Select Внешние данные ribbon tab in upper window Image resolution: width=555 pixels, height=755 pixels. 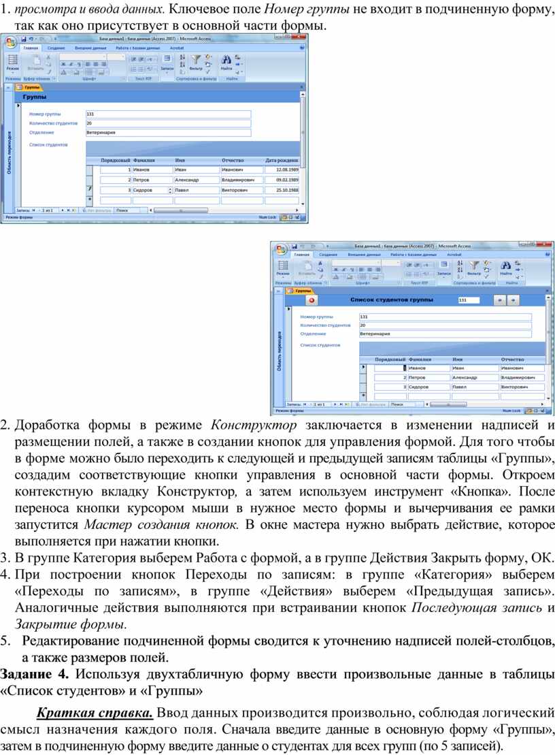[90, 48]
